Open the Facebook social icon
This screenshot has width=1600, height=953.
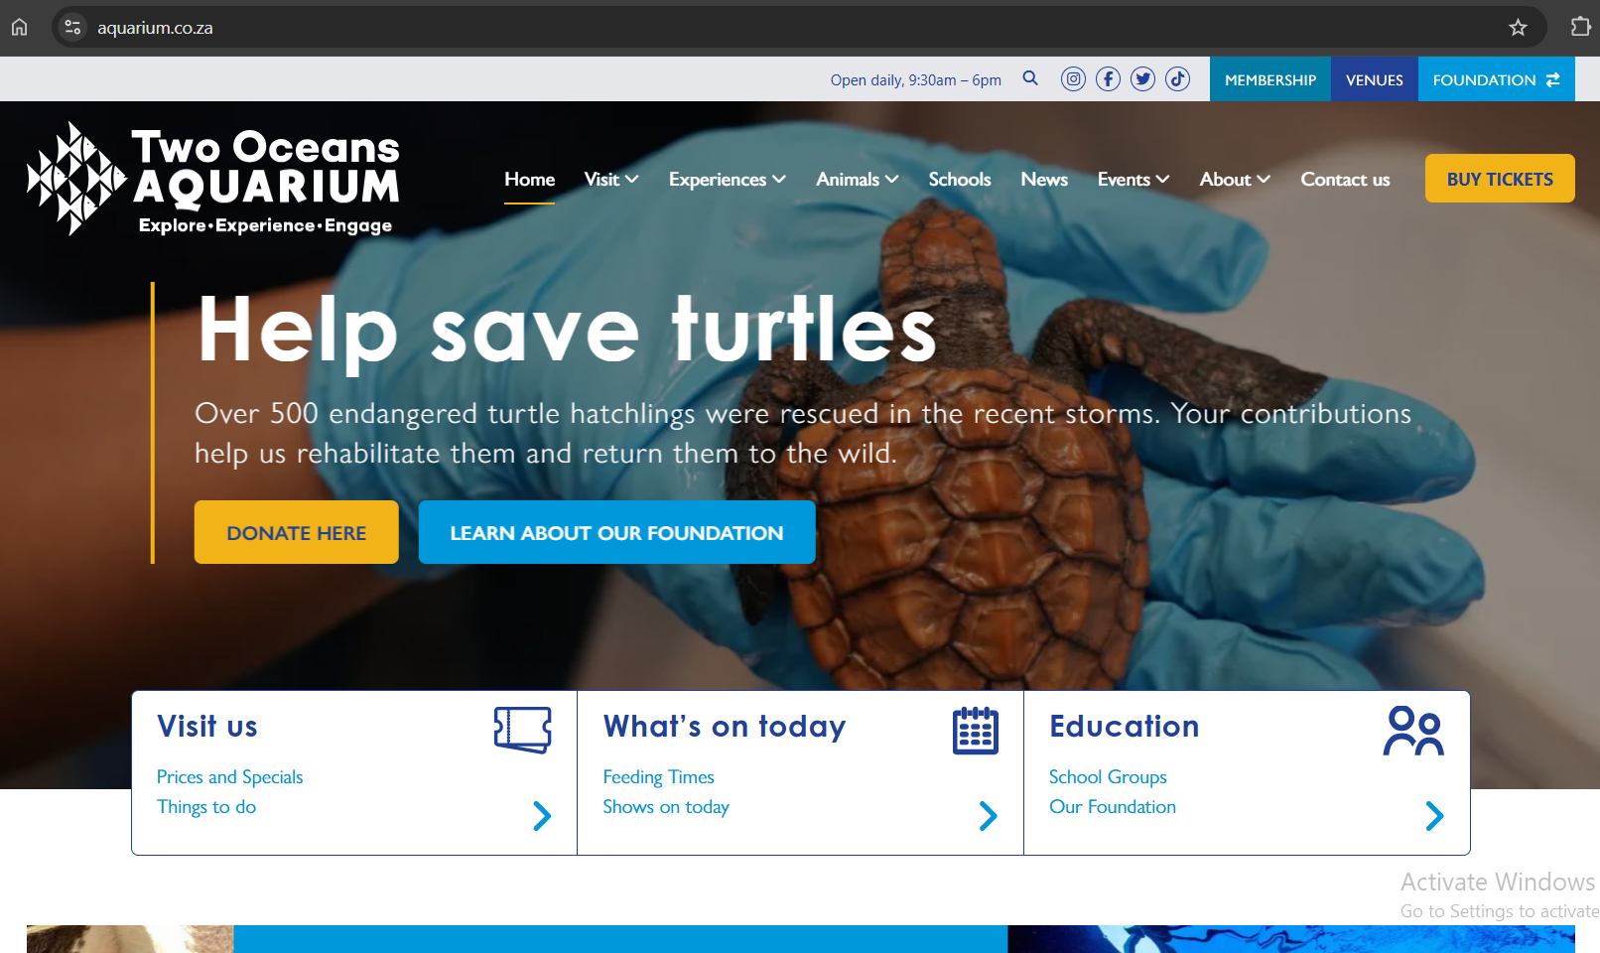pos(1108,79)
